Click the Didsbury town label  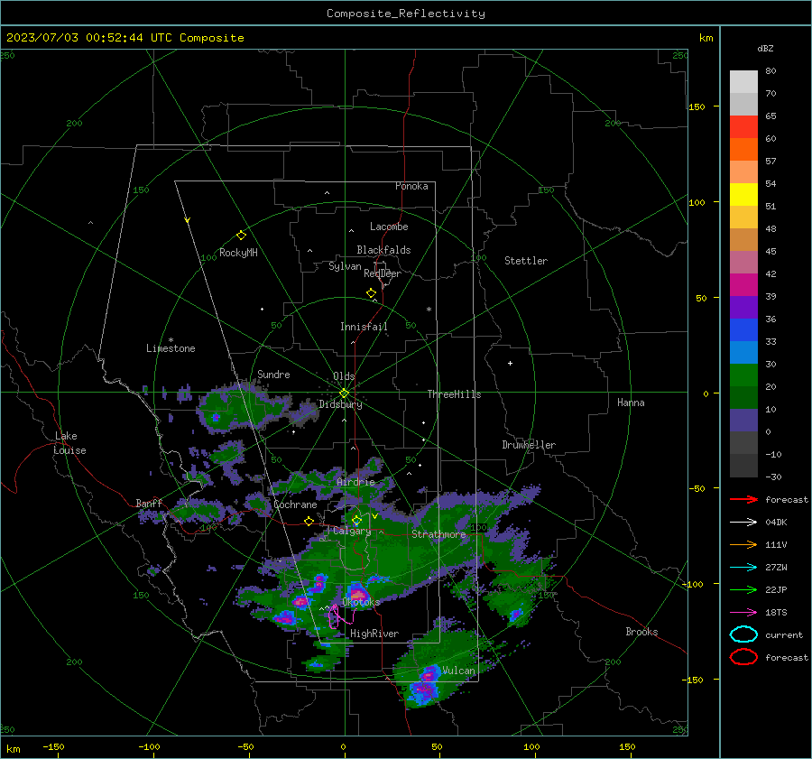[x=340, y=404]
